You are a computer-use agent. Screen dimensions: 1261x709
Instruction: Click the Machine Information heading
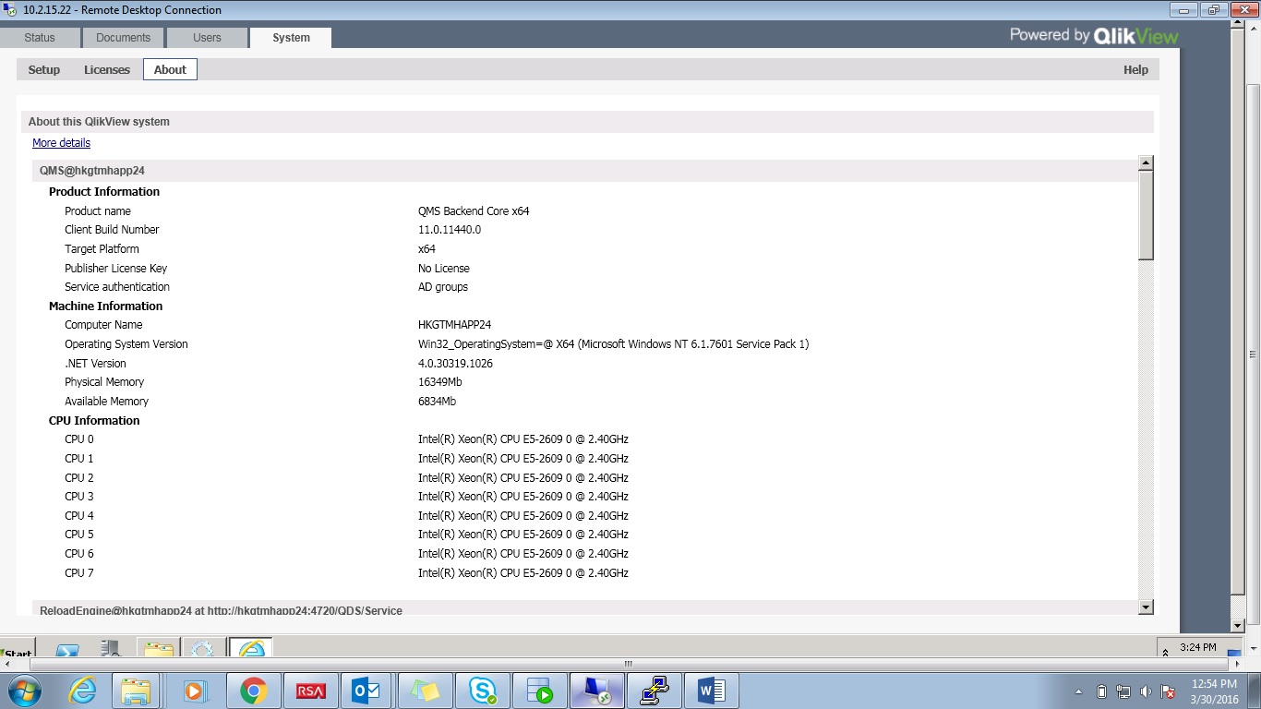(105, 306)
